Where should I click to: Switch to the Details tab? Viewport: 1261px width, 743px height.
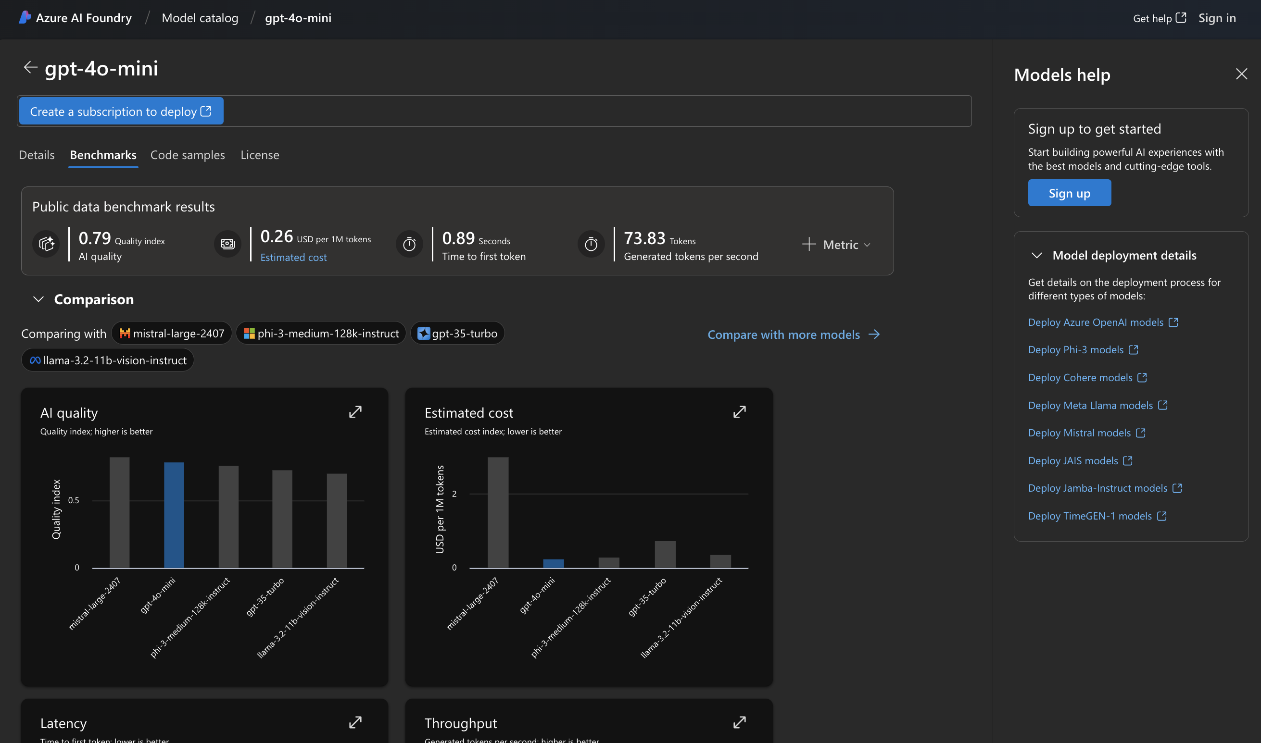tap(37, 155)
